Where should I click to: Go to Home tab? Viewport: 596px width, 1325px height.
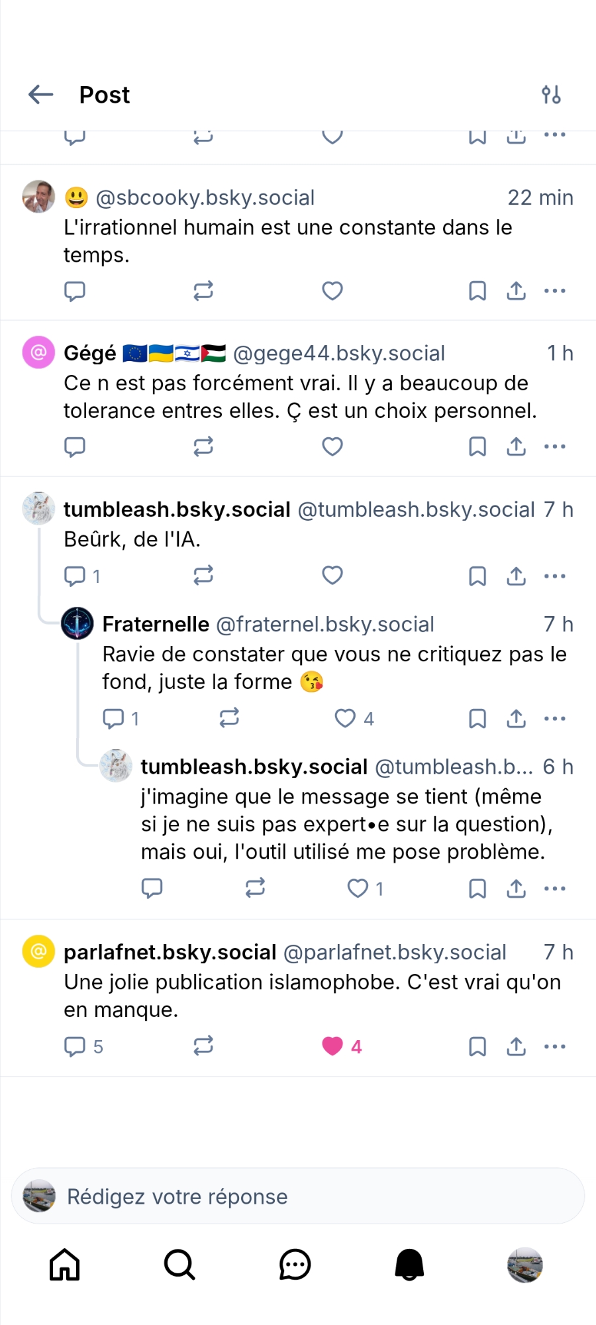click(65, 1265)
